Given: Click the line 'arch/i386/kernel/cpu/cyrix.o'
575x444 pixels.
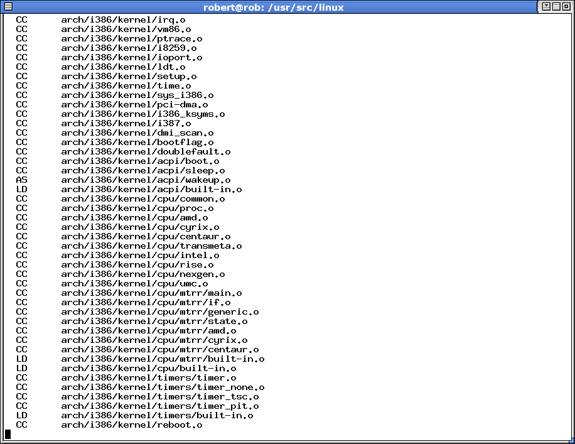Looking at the screenshot, I should 140,227.
